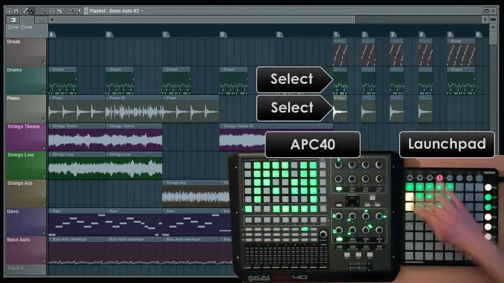The image size is (504, 283).
Task: Select the Bass Auto track header
Action: click(x=26, y=250)
